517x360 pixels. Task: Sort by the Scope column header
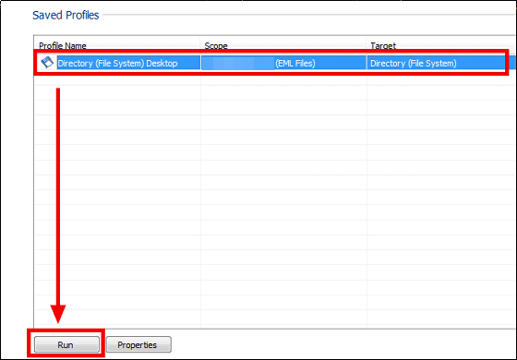[x=216, y=45]
